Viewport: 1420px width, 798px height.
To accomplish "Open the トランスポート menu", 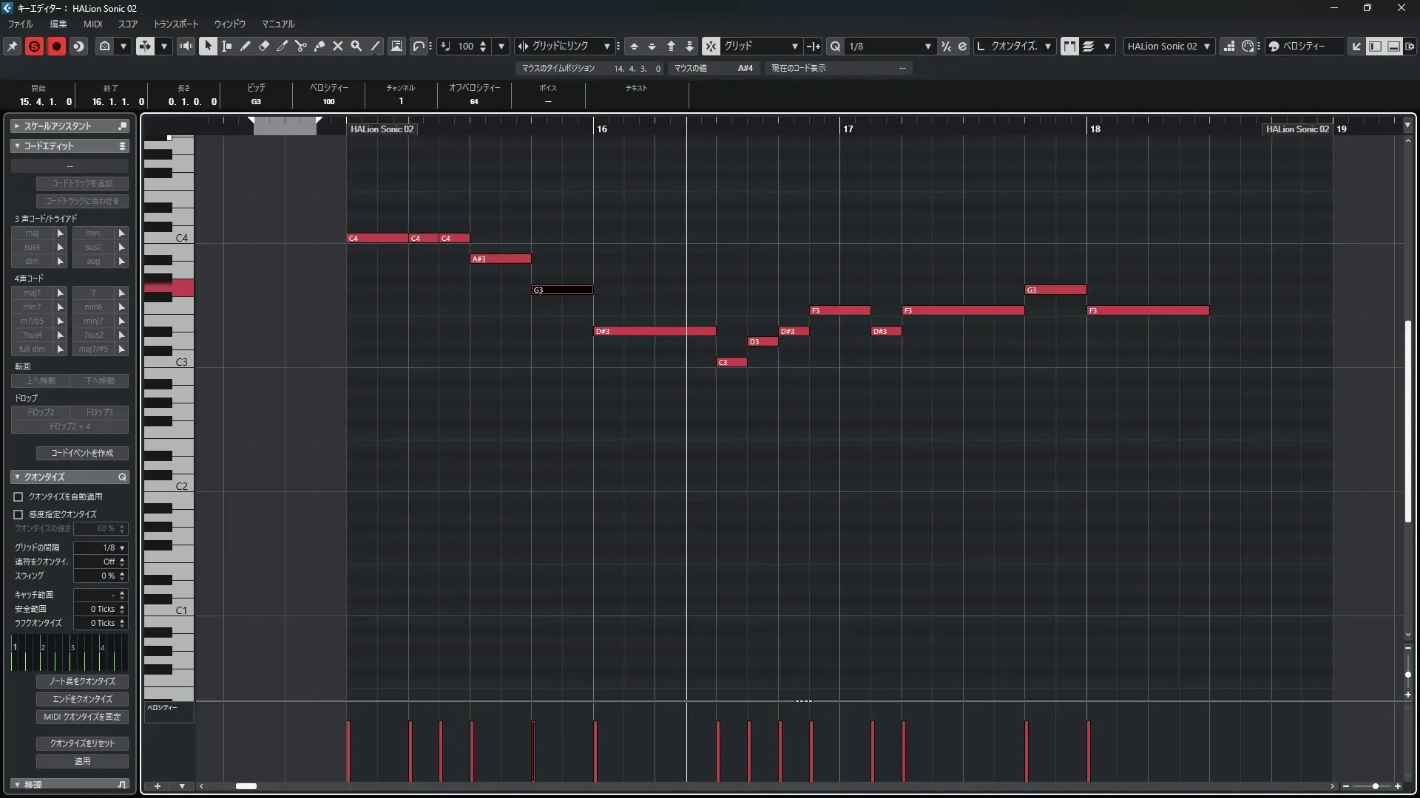I will click(x=175, y=24).
